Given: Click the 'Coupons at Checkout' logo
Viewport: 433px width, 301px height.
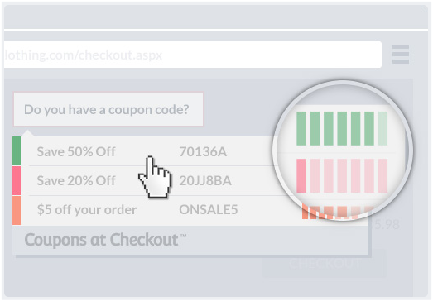Looking at the screenshot, I should coord(105,240).
